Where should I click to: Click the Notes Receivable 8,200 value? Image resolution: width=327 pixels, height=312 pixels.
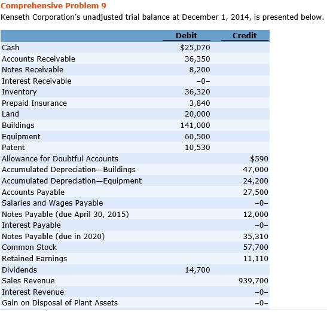pyautogui.click(x=200, y=70)
